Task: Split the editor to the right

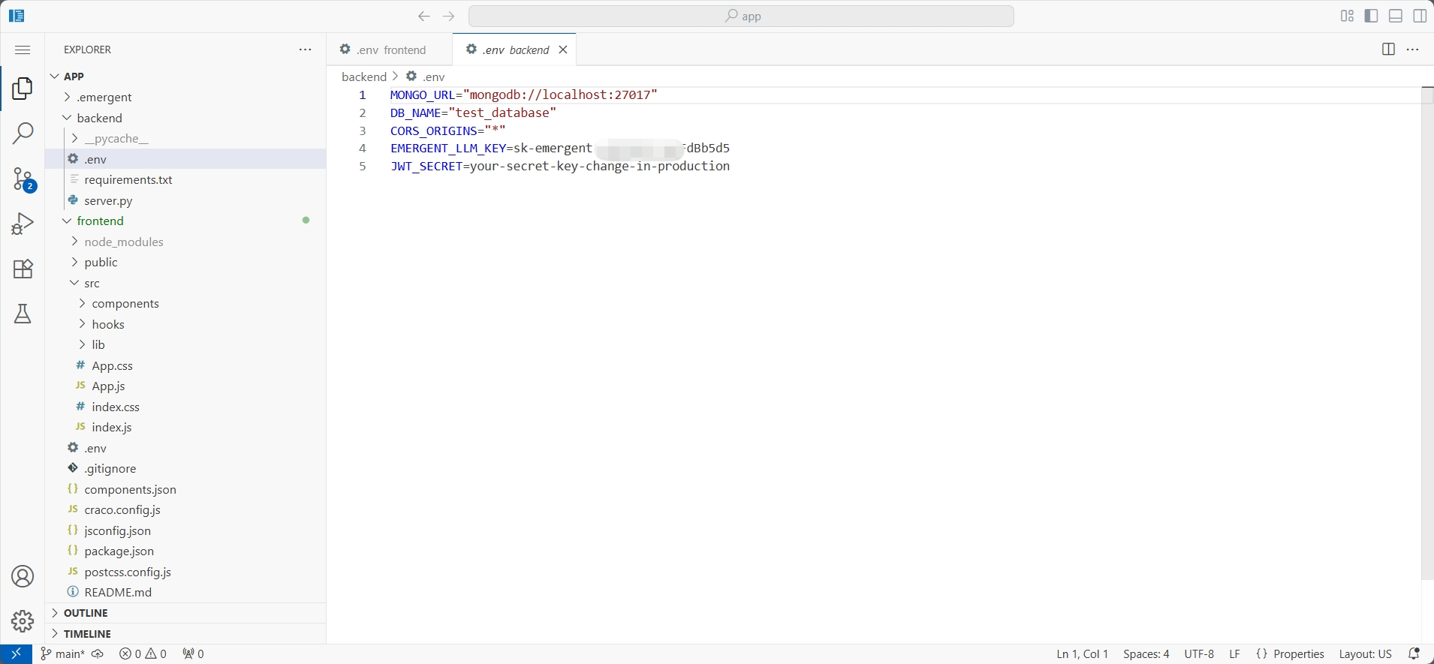Action: tap(1388, 50)
